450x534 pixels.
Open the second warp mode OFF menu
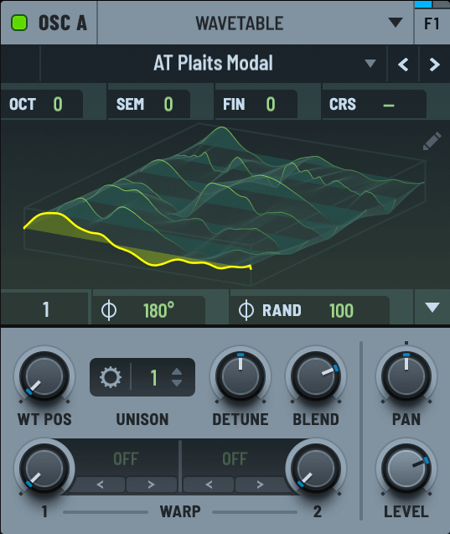[235, 459]
